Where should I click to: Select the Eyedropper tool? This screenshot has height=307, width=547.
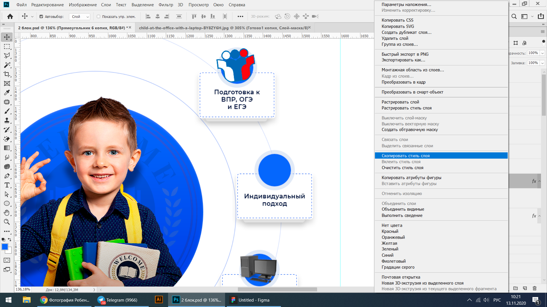[7, 93]
